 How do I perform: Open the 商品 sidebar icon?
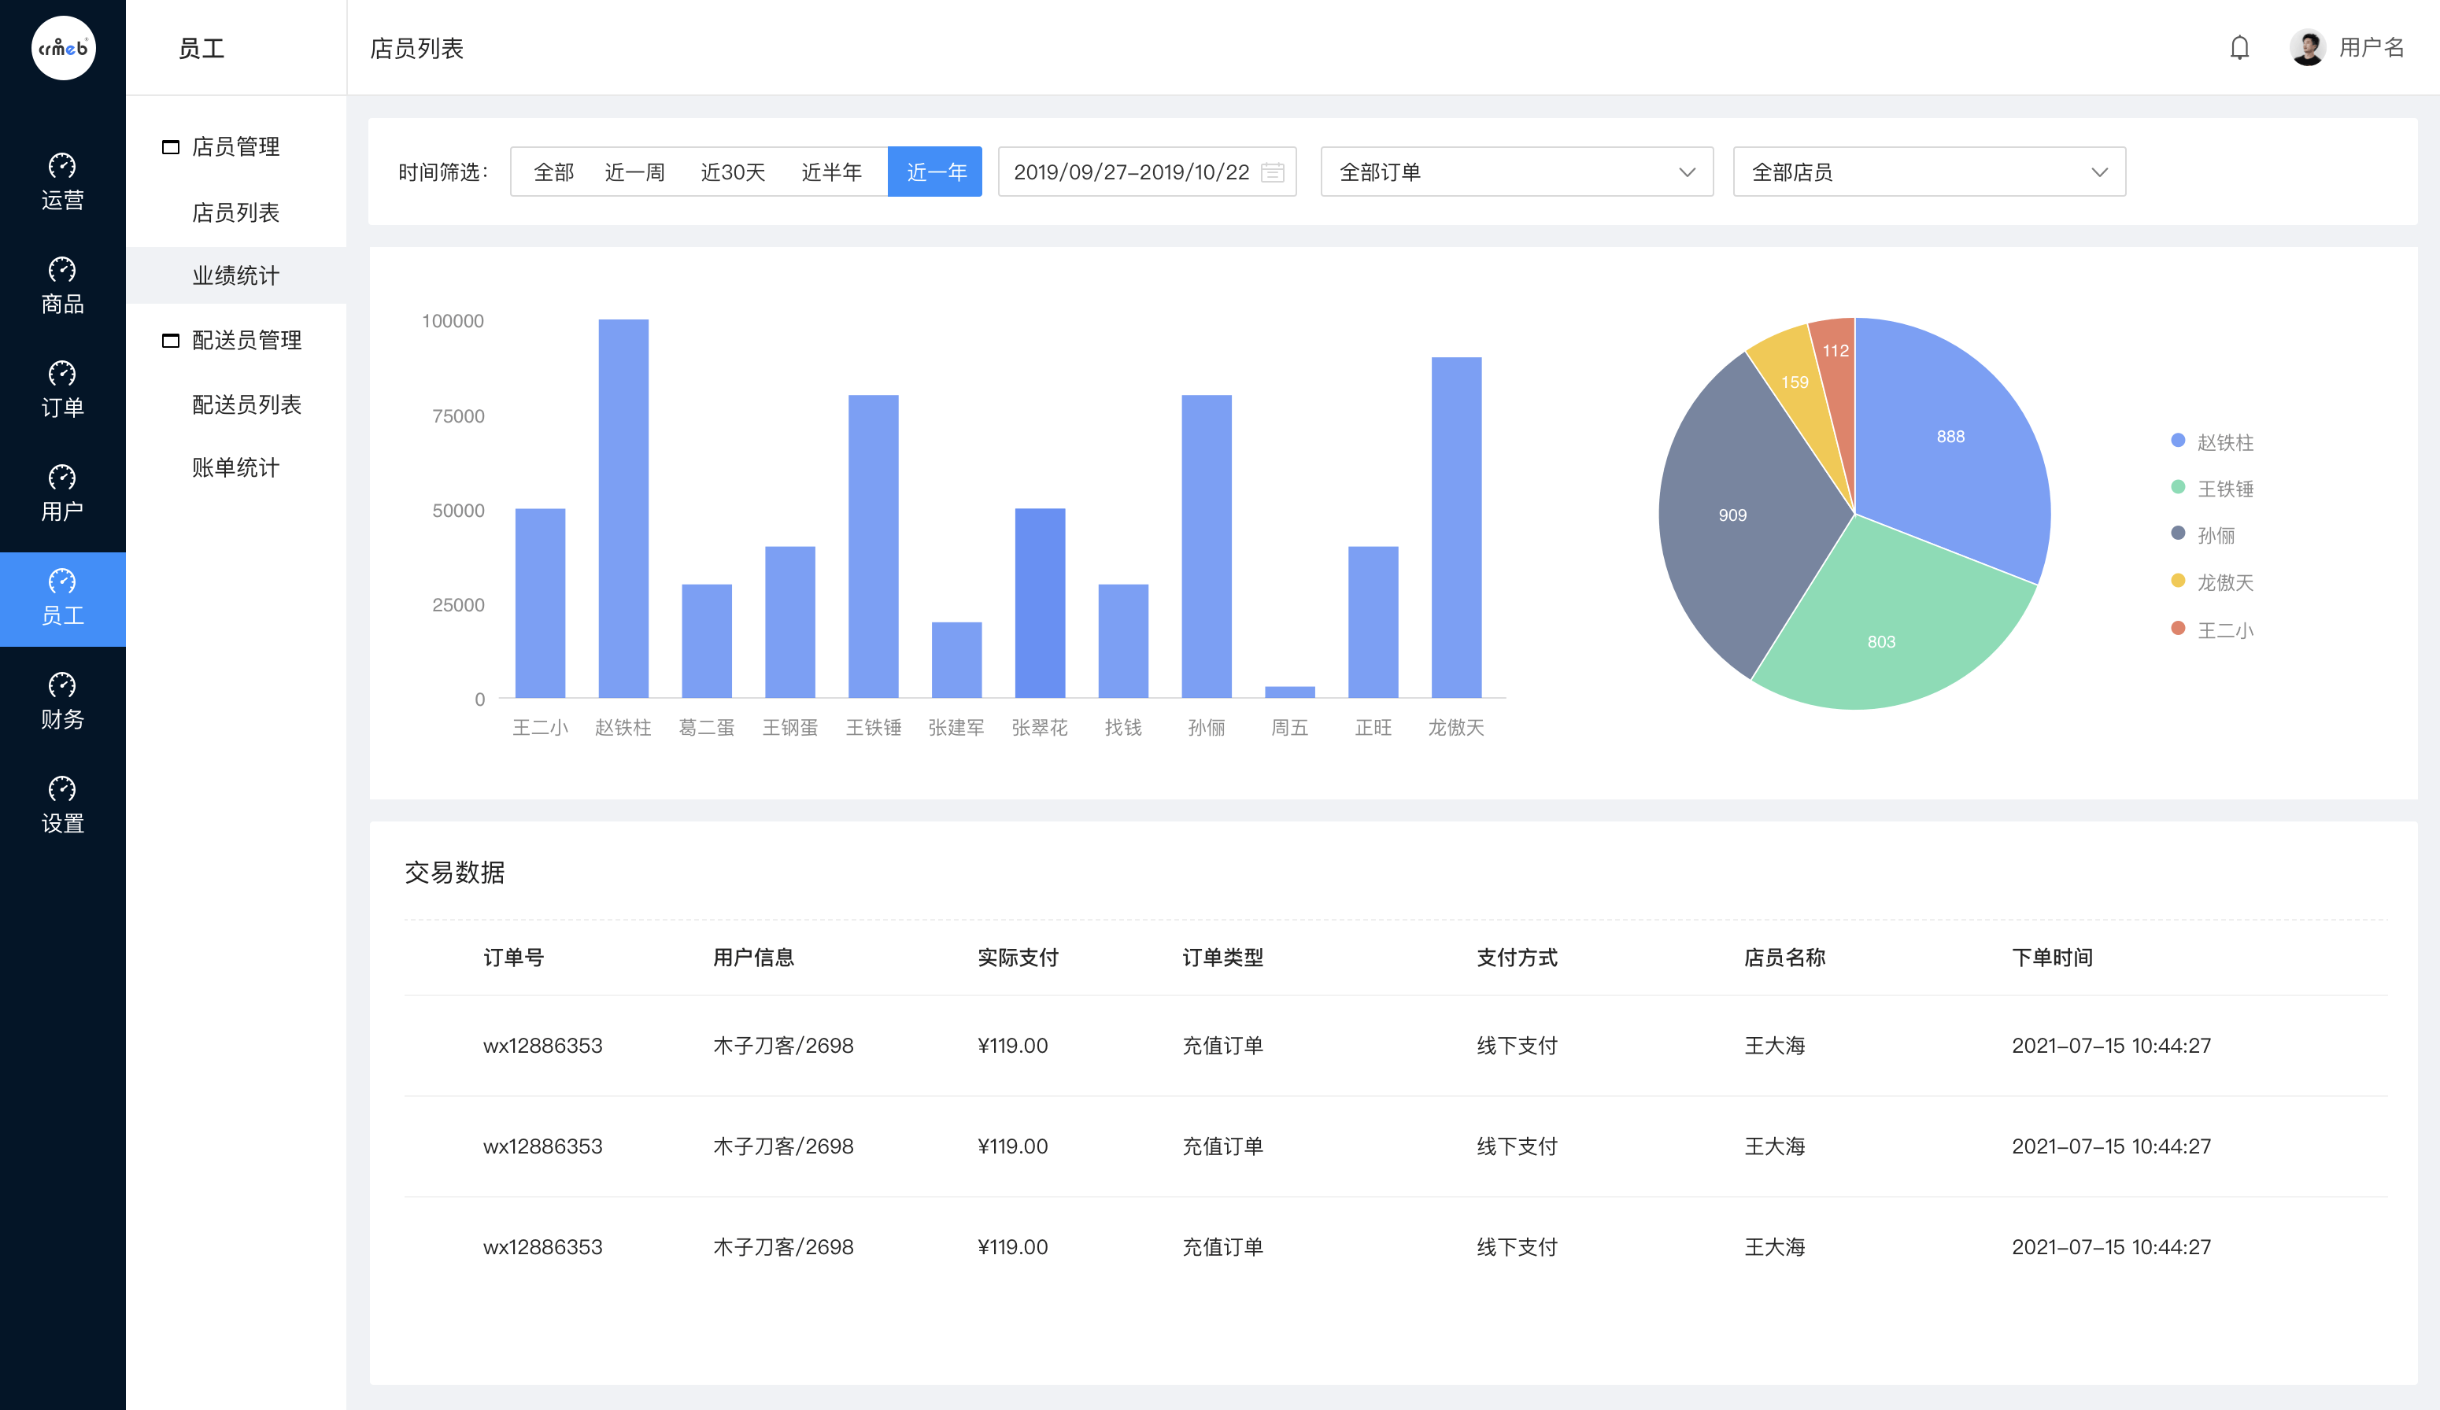(62, 286)
